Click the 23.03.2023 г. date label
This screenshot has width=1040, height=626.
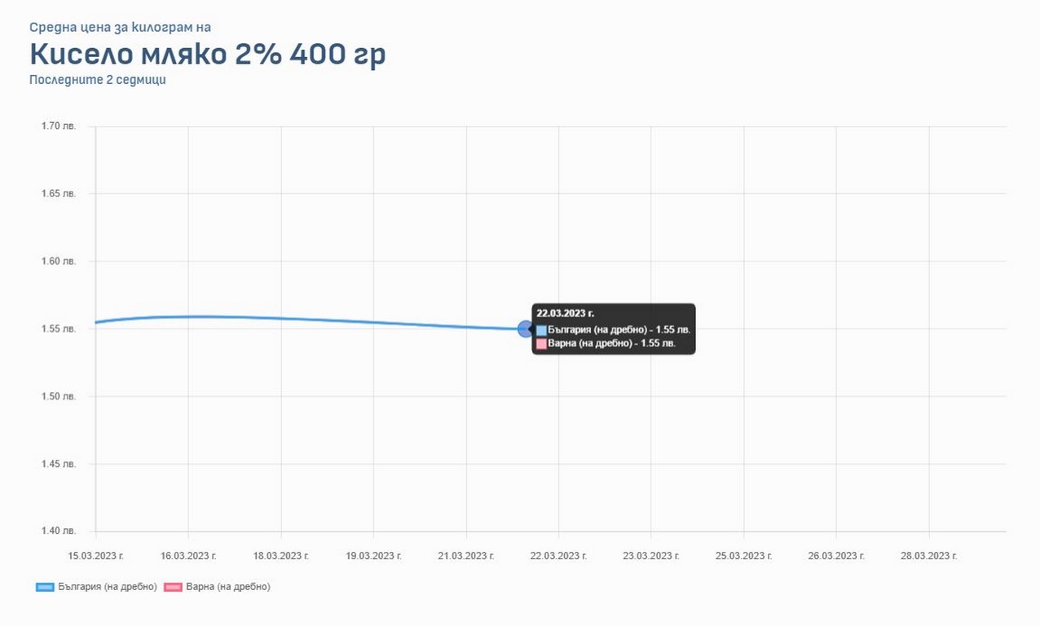(651, 556)
